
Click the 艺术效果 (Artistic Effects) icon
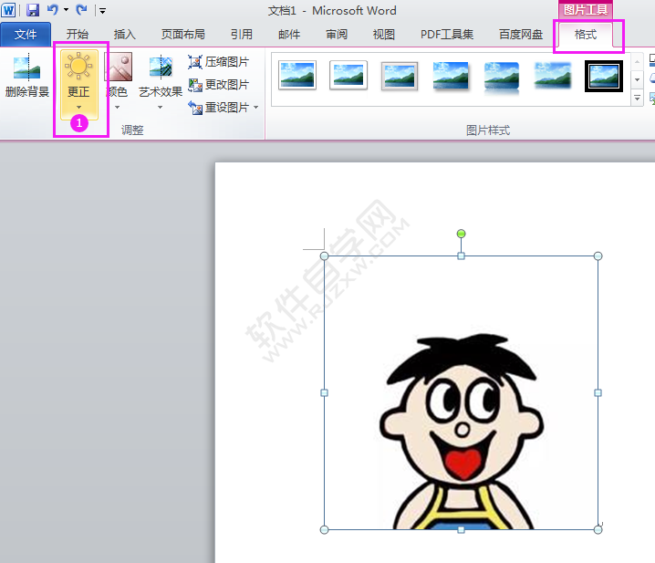(x=161, y=67)
